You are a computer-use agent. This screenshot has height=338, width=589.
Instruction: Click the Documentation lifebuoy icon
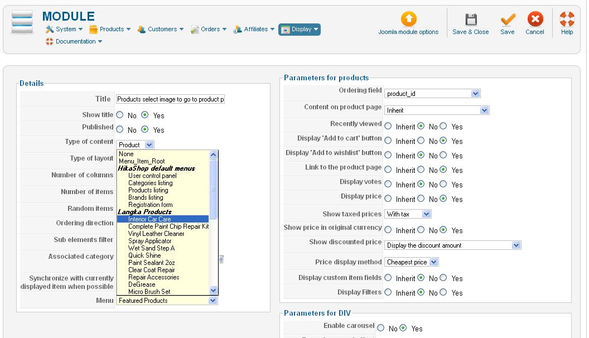click(50, 41)
